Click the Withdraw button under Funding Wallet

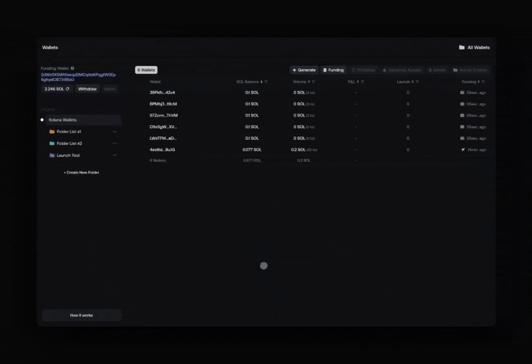87,89
